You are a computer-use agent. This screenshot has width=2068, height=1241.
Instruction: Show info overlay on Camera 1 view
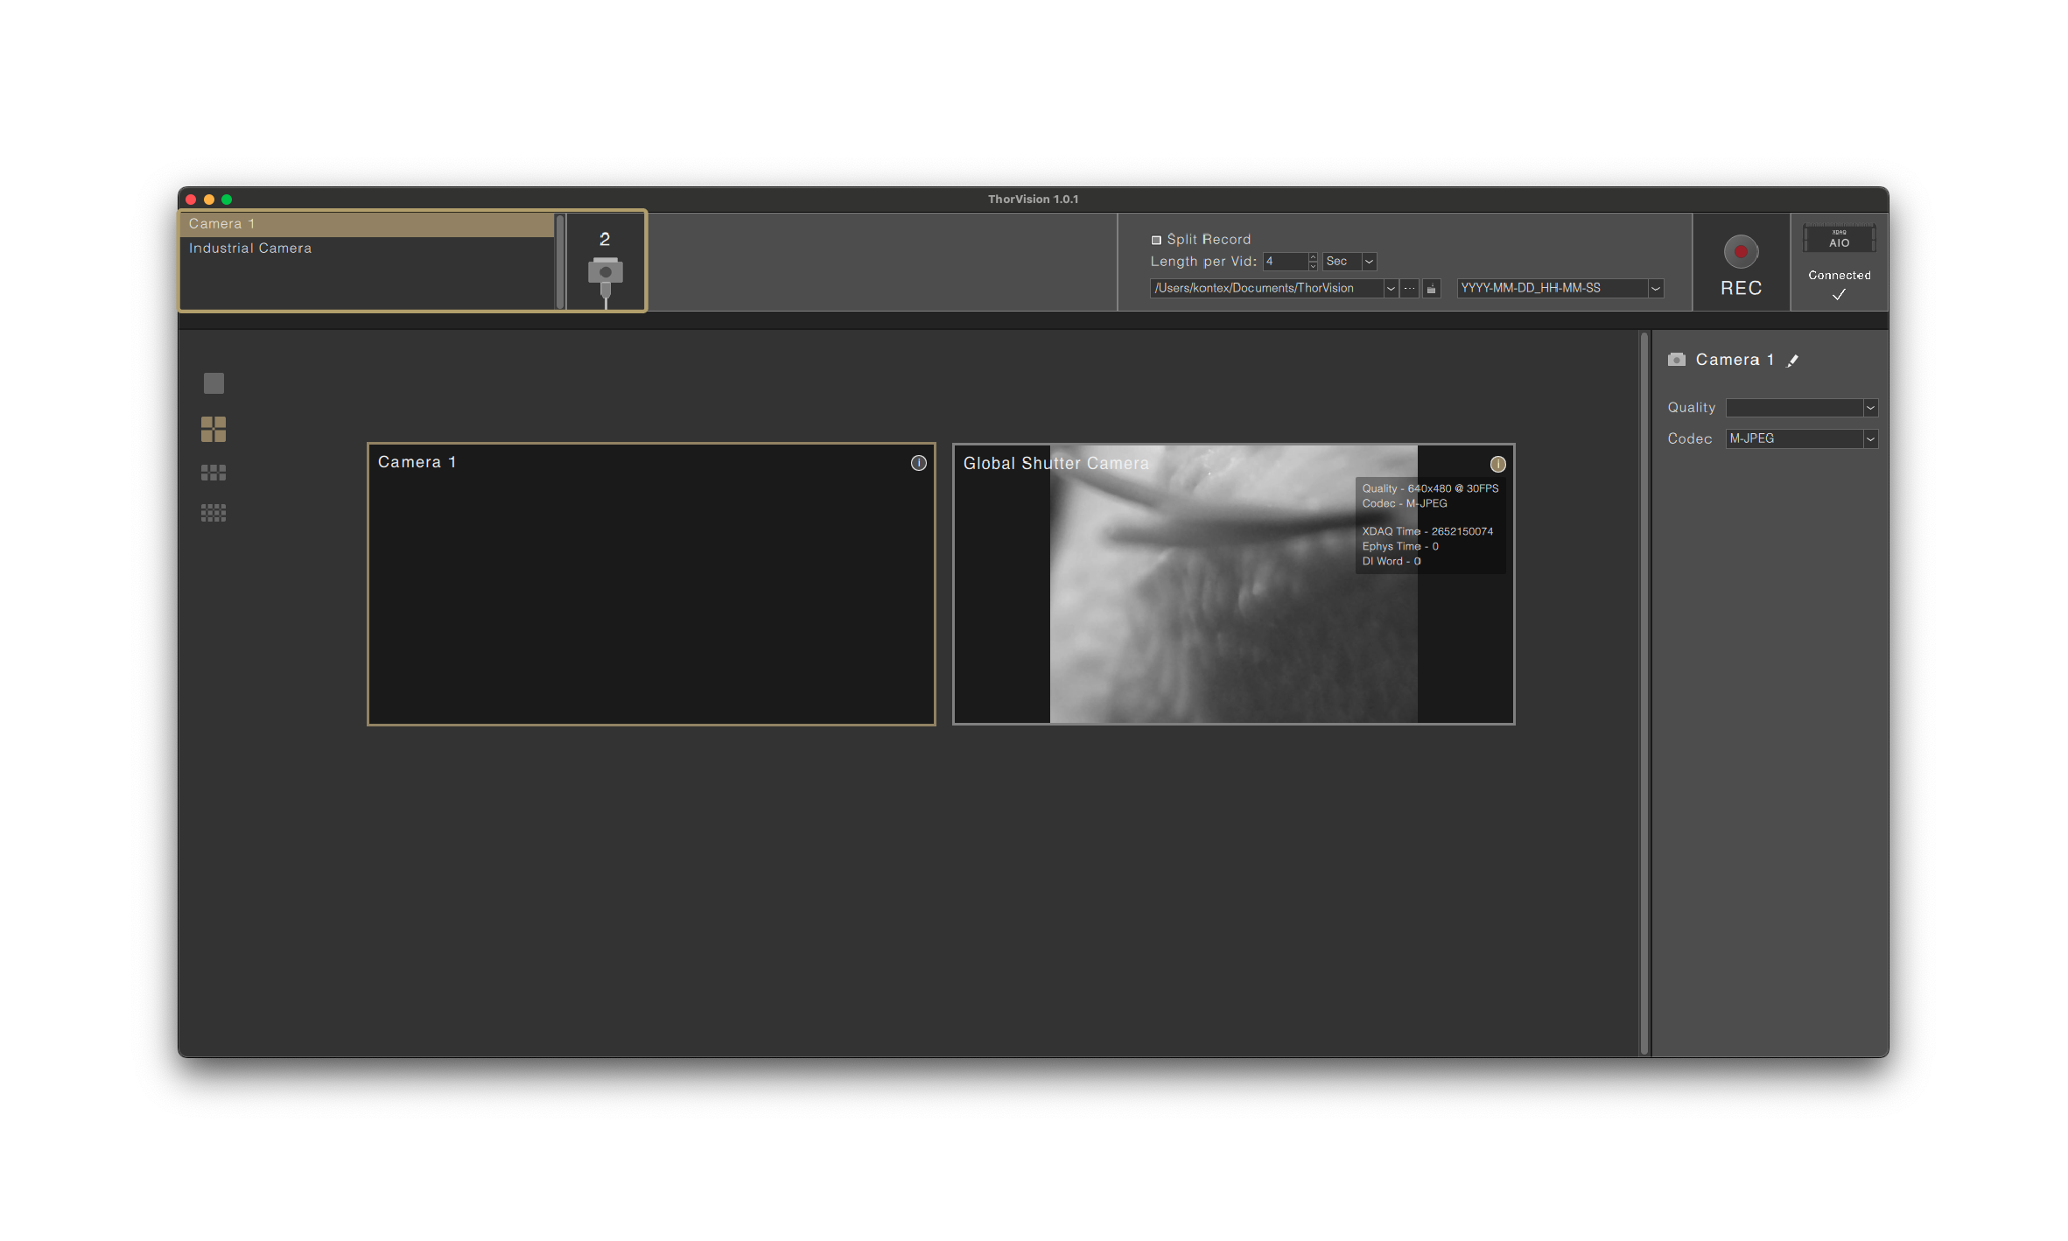tap(918, 463)
